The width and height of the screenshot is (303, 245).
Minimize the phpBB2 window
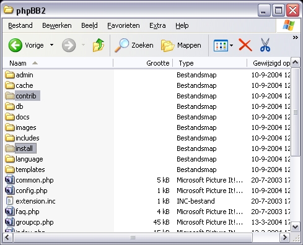coord(264,10)
